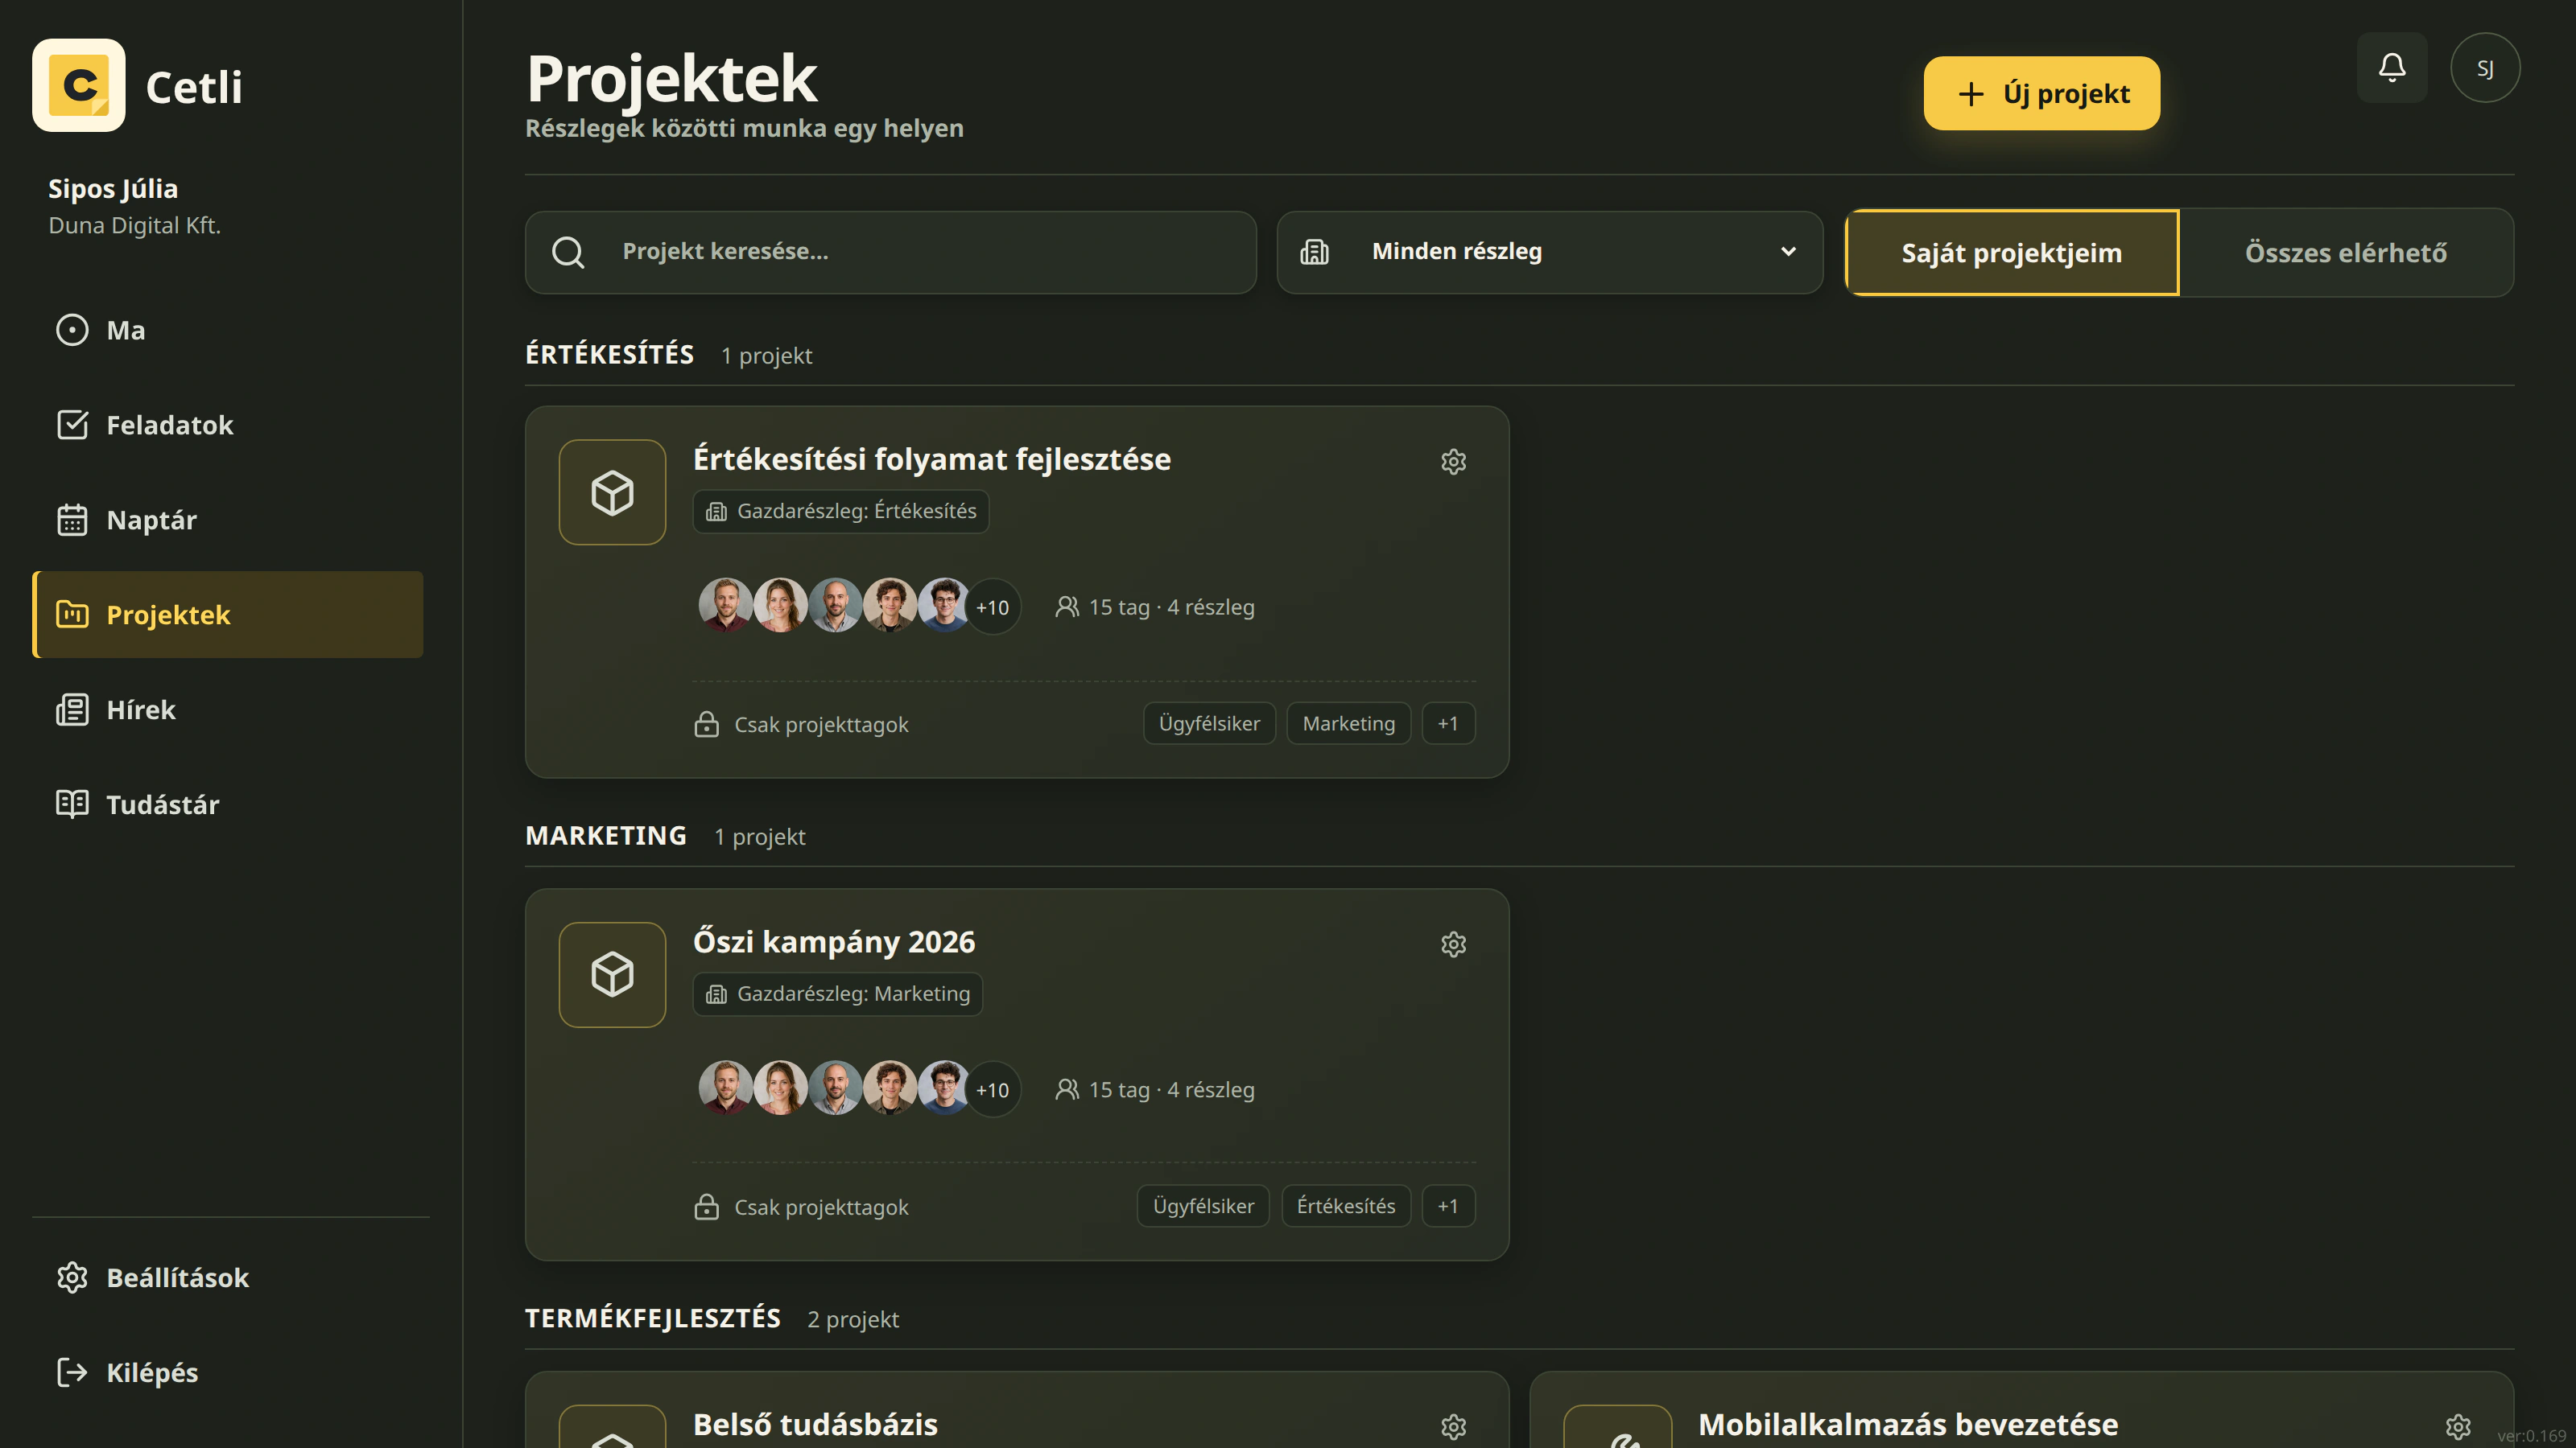The height and width of the screenshot is (1448, 2576).
Task: Click the Cetli logo icon
Action: point(79,85)
